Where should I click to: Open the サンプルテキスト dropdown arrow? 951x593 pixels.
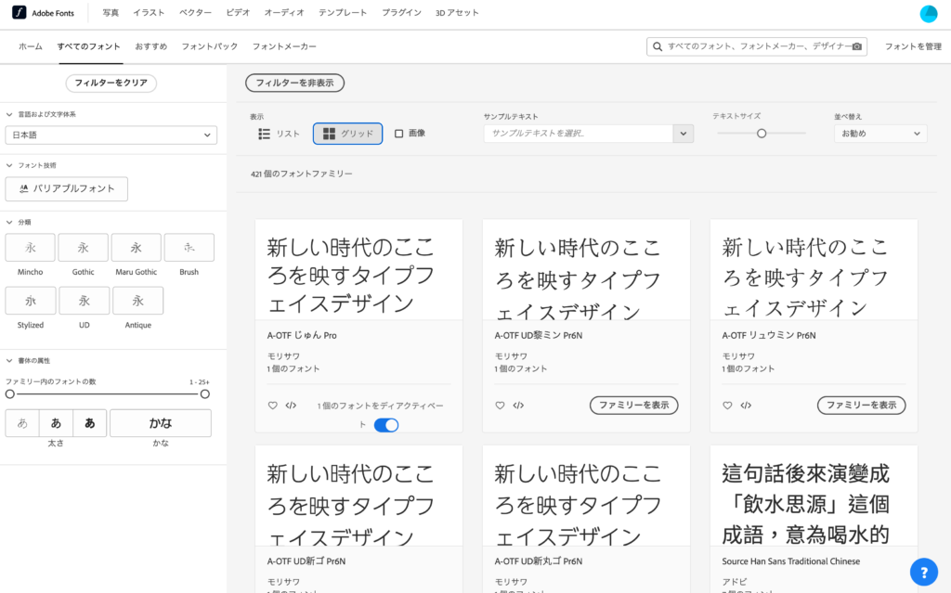[683, 134]
